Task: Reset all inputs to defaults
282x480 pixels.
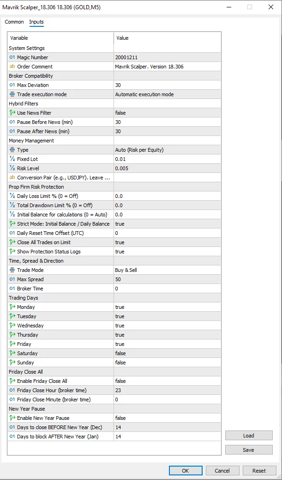Action: 259,470
